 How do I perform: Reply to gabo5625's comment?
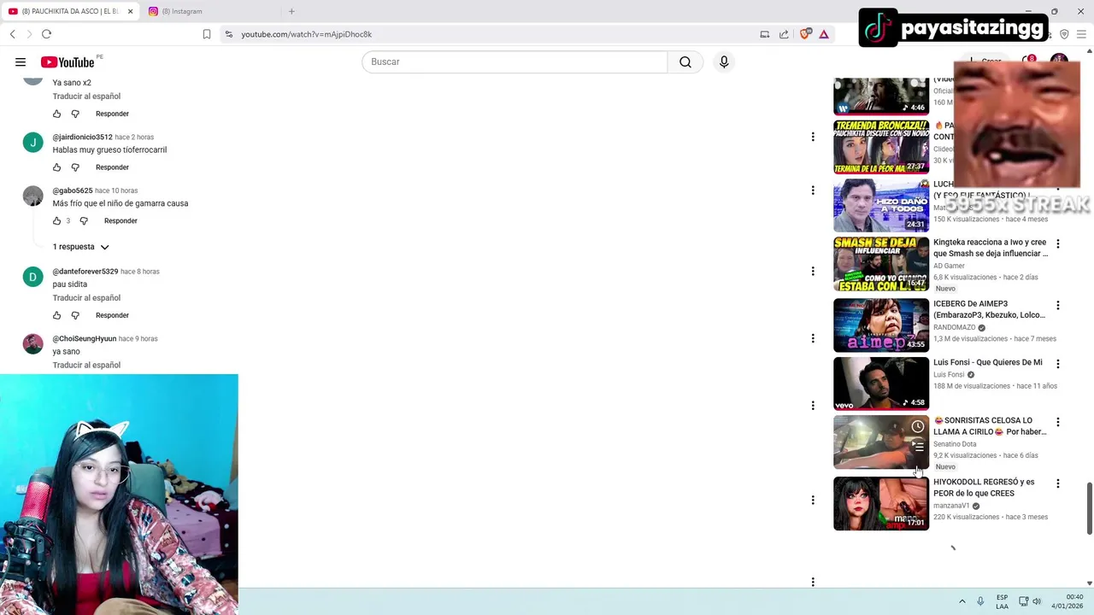pos(121,220)
